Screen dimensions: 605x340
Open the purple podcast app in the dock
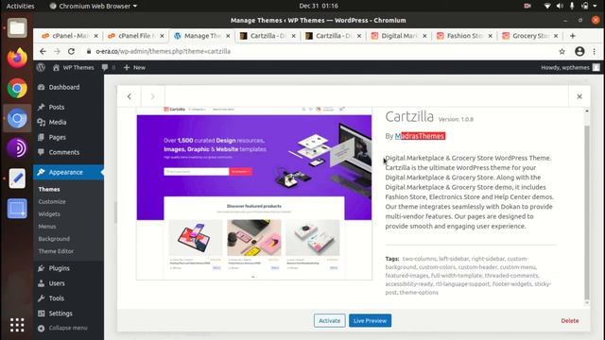point(17,148)
